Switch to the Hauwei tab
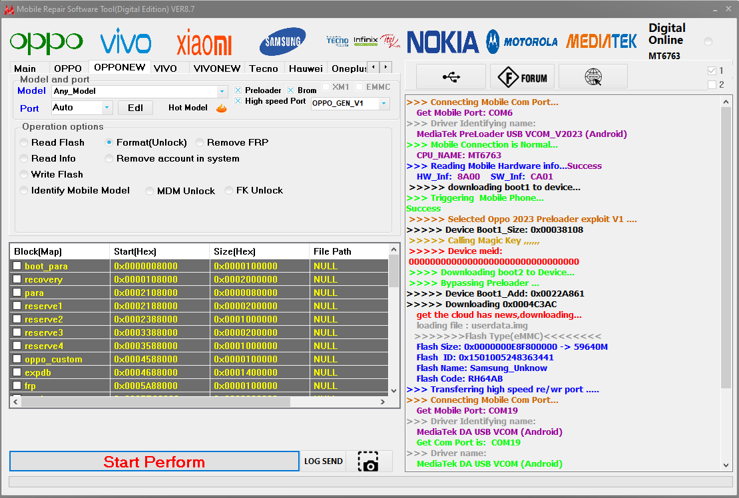This screenshot has width=739, height=498. (306, 68)
